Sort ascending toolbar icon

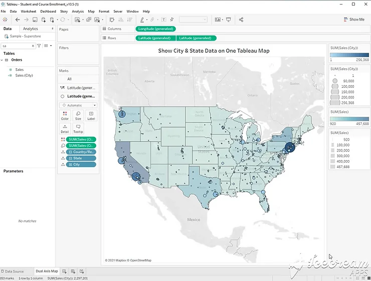121,20
